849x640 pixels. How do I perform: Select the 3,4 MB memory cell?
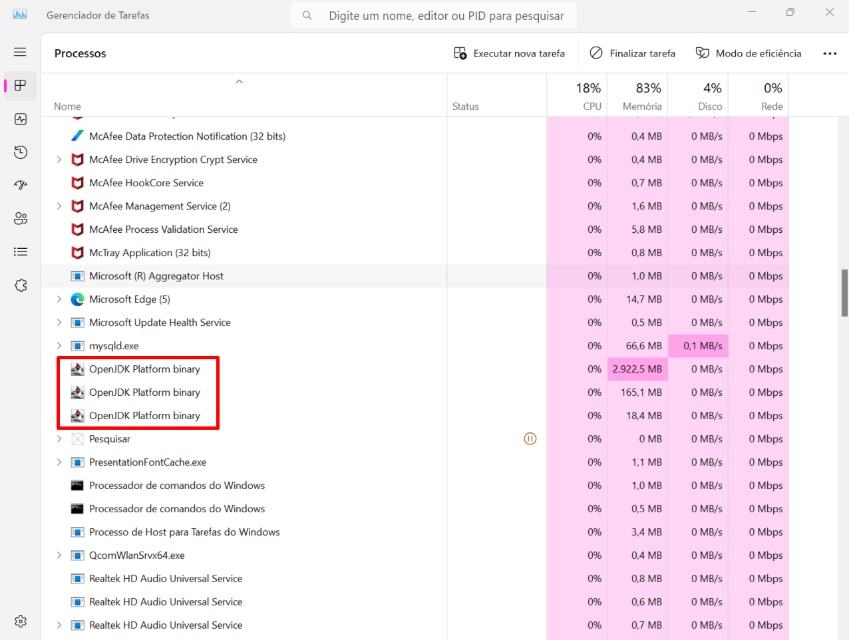(x=637, y=532)
